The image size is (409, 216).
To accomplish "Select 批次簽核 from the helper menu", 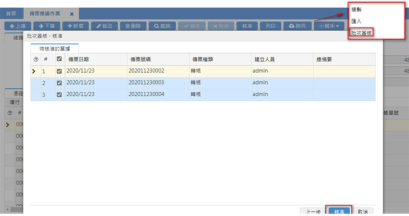I will click(362, 33).
